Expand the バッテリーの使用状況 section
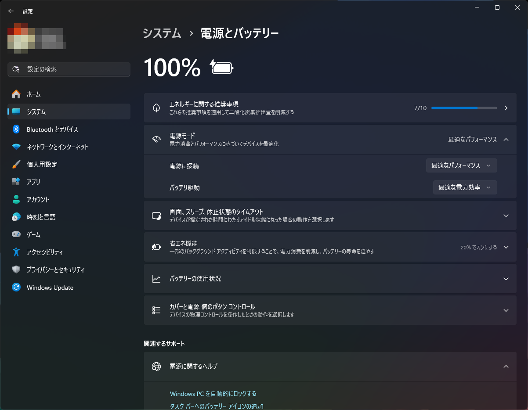This screenshot has height=410, width=528. [x=505, y=278]
